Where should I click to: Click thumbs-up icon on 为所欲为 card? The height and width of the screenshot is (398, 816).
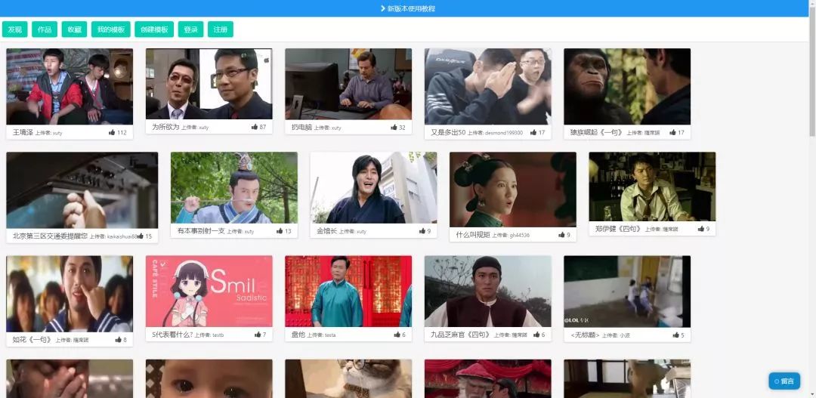tap(255, 127)
